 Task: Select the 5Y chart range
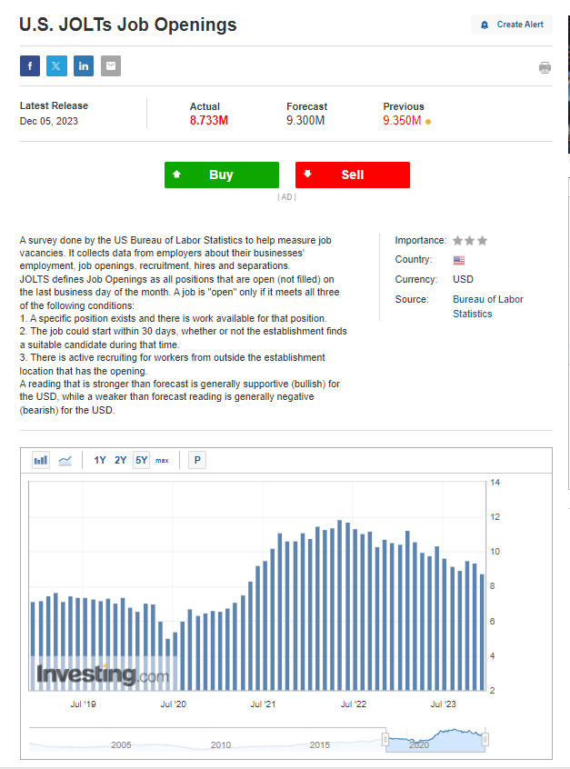point(141,460)
